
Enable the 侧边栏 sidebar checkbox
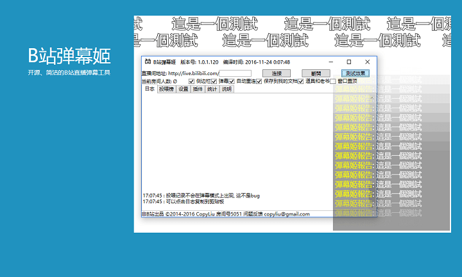click(x=191, y=81)
